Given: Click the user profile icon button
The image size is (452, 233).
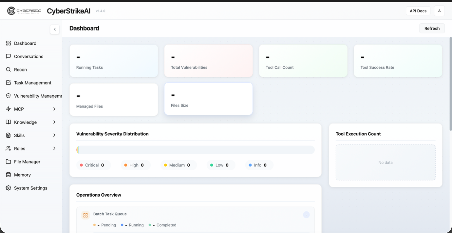Looking at the screenshot, I should point(439,11).
